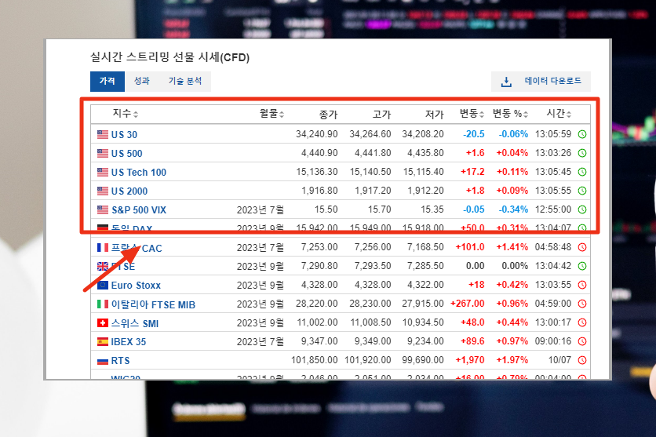This screenshot has width=656, height=437.
Task: Click the US flag beside US 30
Action: [103, 135]
